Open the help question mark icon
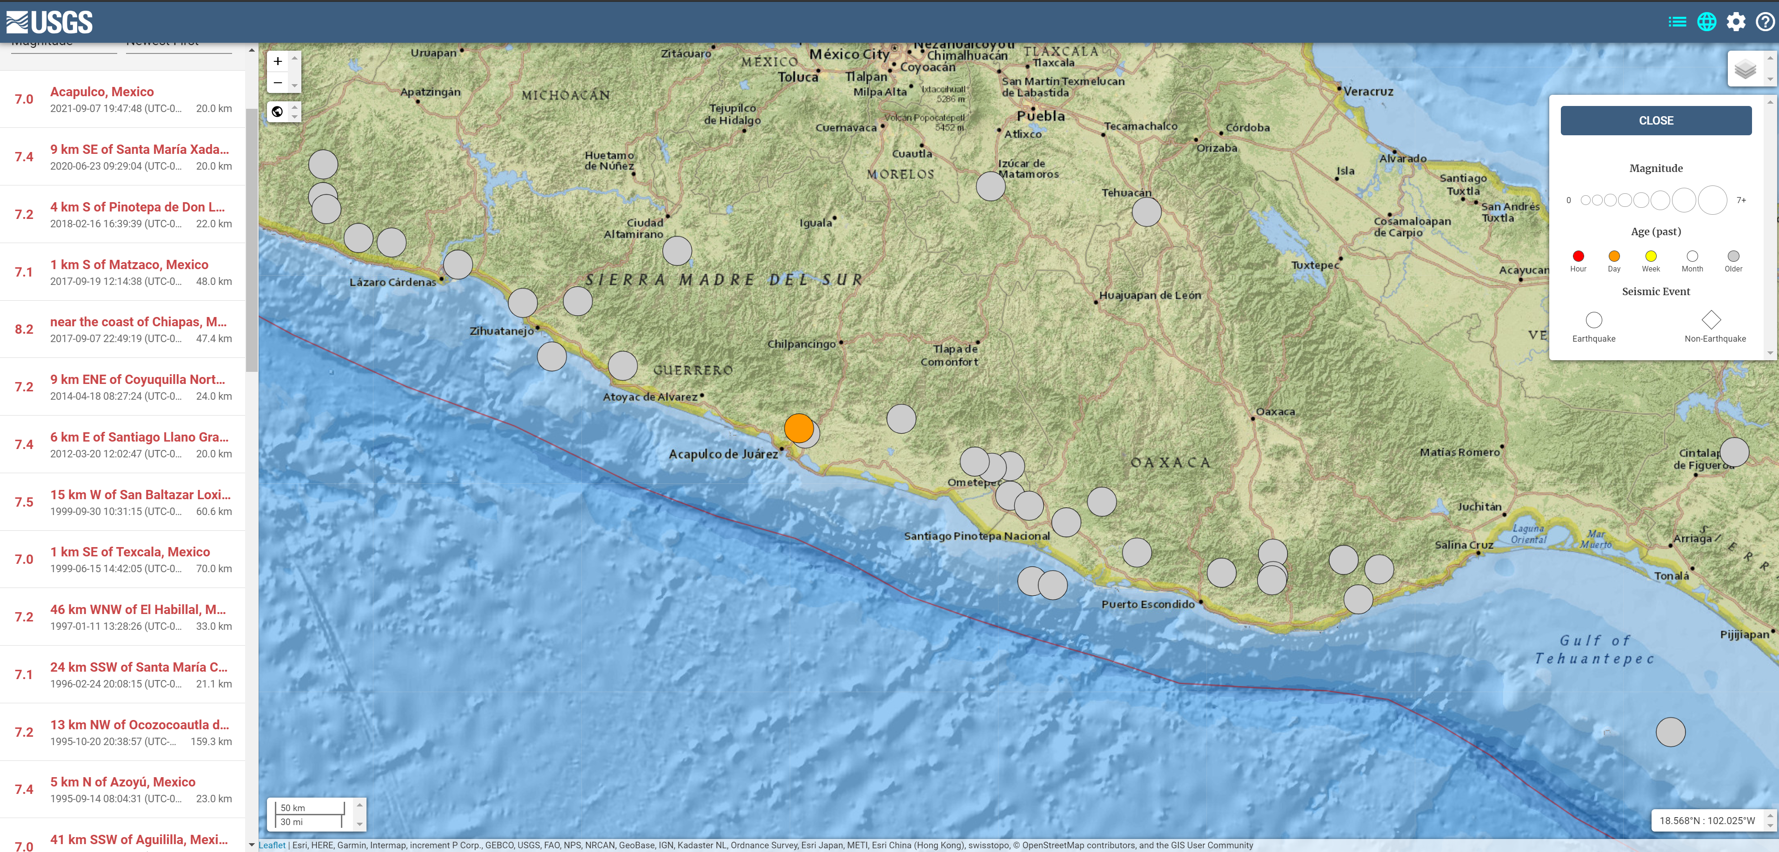This screenshot has width=1779, height=852. pos(1765,22)
